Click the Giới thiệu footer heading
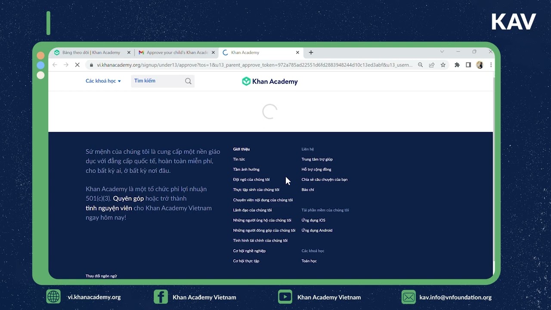The image size is (551, 310). 241,149
